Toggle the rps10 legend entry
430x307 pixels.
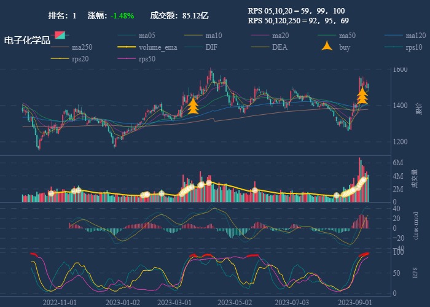tap(413, 47)
